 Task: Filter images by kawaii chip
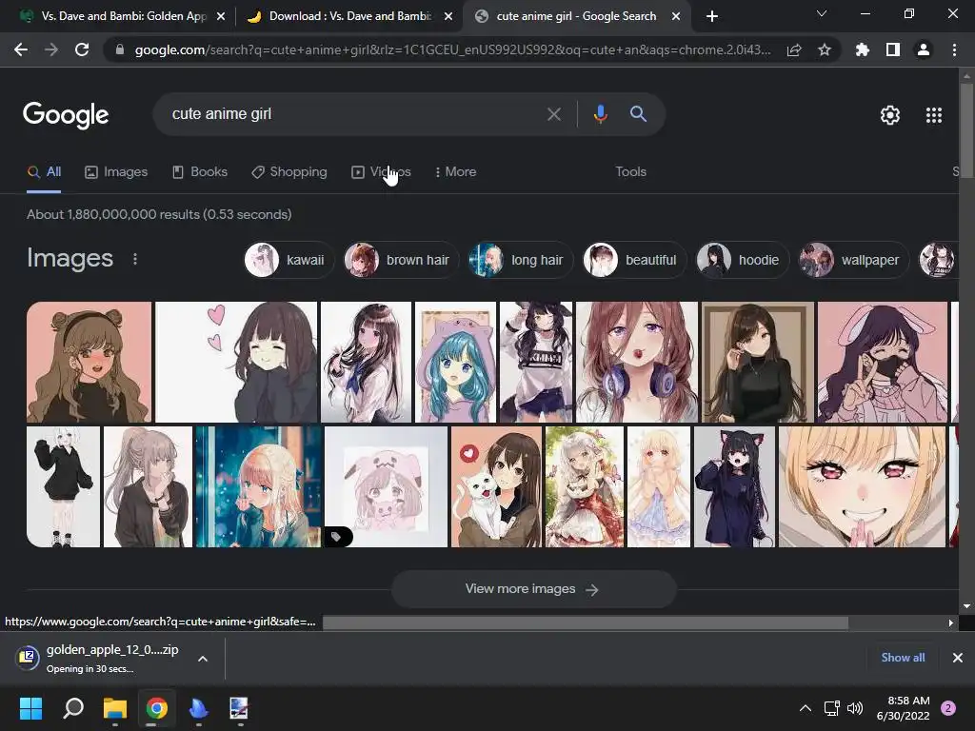[289, 260]
